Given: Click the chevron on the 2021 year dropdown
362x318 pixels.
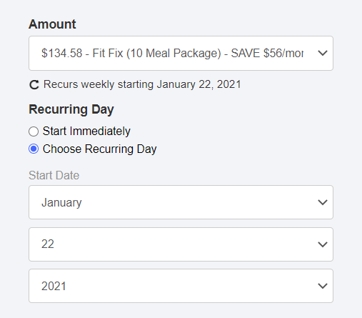Looking at the screenshot, I should (x=323, y=286).
